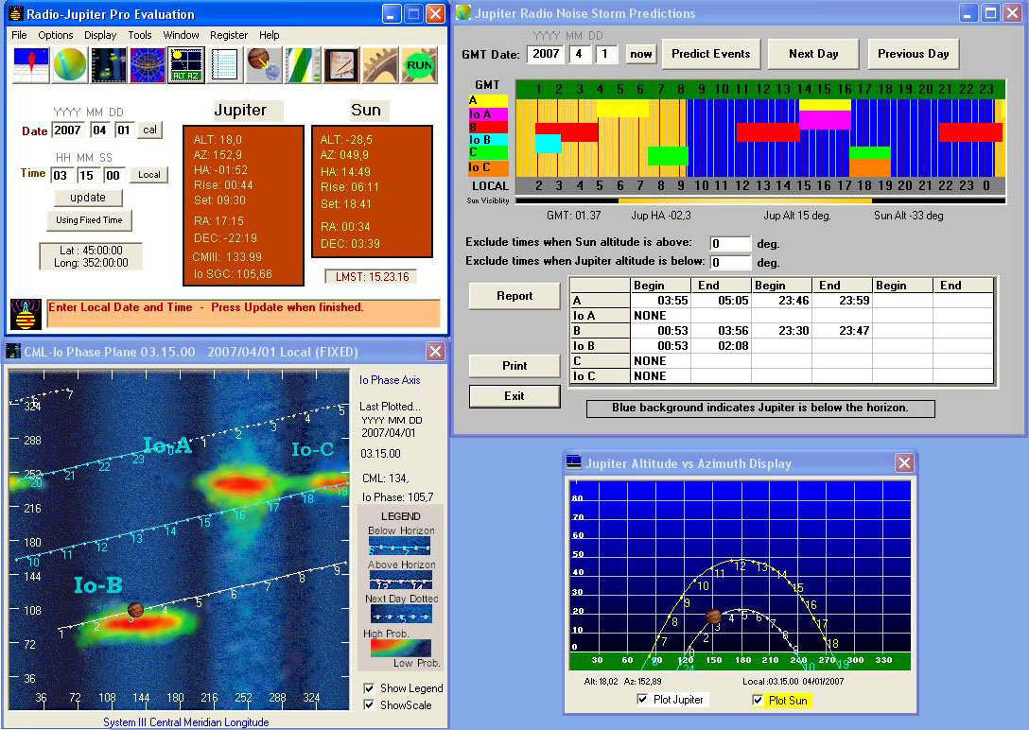Go to Next Day predictions

click(x=813, y=54)
